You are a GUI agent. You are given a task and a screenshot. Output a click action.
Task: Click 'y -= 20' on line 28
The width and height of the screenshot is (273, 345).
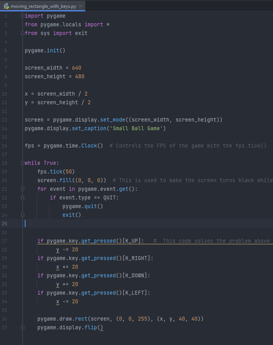tap(67, 249)
